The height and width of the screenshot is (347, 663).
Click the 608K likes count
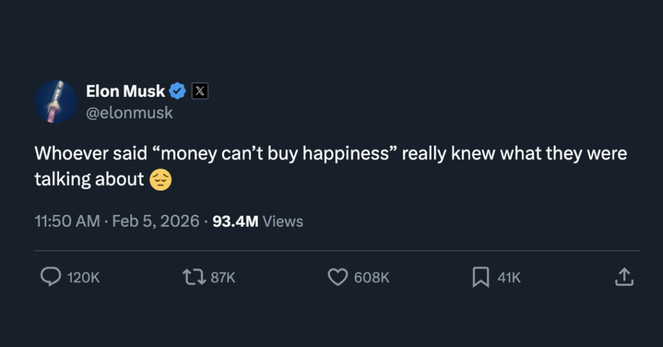372,278
